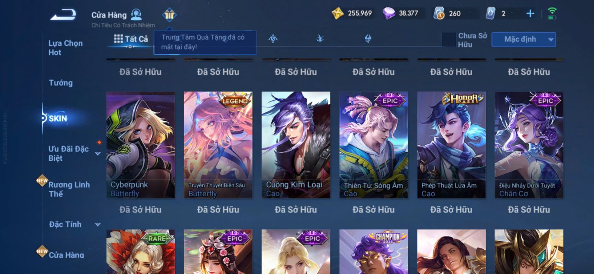Add more tickets with plus icon
Screen dimensions: 594x274
point(530,14)
